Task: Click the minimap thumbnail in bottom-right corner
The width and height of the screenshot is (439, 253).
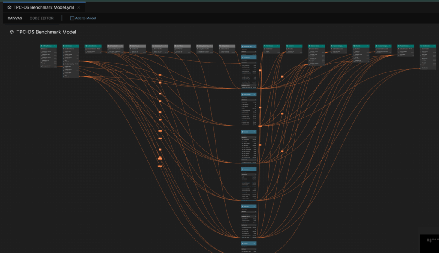Action: [x=429, y=243]
